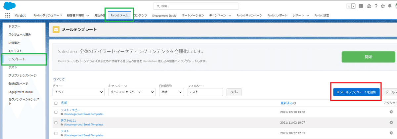Select Engagement Studio in sidebar
397x139 pixels.
tap(21, 91)
